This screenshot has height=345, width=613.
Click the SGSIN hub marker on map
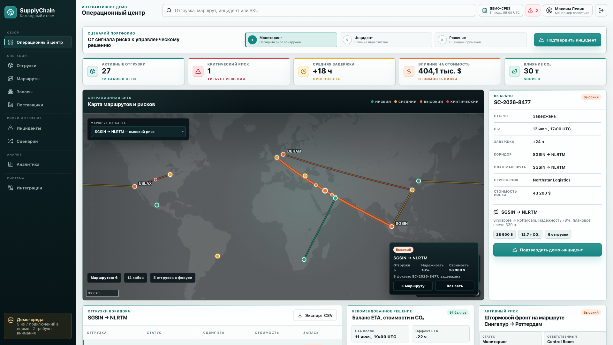click(392, 226)
